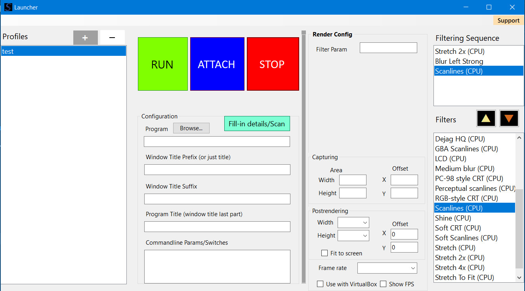This screenshot has height=291, width=525.
Task: Enable Use with VirtualBox
Action: point(320,284)
